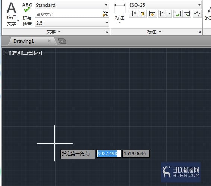Open text style dialog launcher arrow
Screen dimensions: 211x186
(x=107, y=32)
